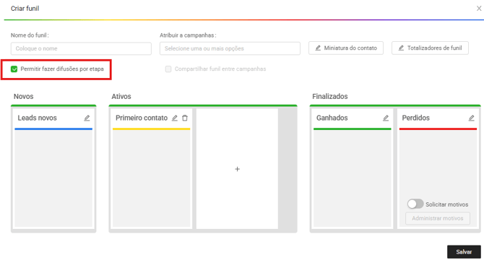Select the yellow bar under Primeiro contato
The image size is (484, 260).
(151, 129)
